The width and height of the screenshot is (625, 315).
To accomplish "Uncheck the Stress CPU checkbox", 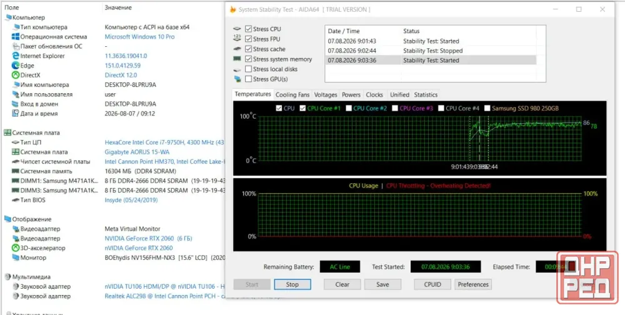I will point(248,29).
